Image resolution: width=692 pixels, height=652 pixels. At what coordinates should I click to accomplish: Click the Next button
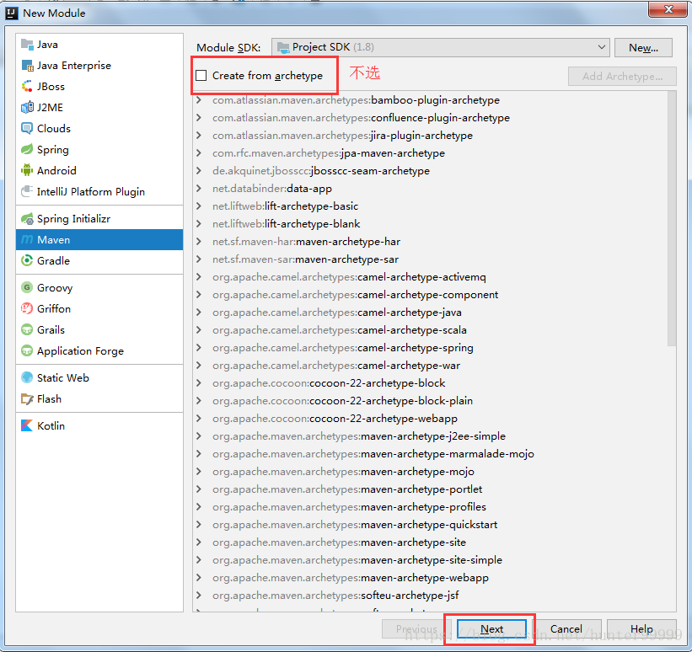click(x=491, y=628)
